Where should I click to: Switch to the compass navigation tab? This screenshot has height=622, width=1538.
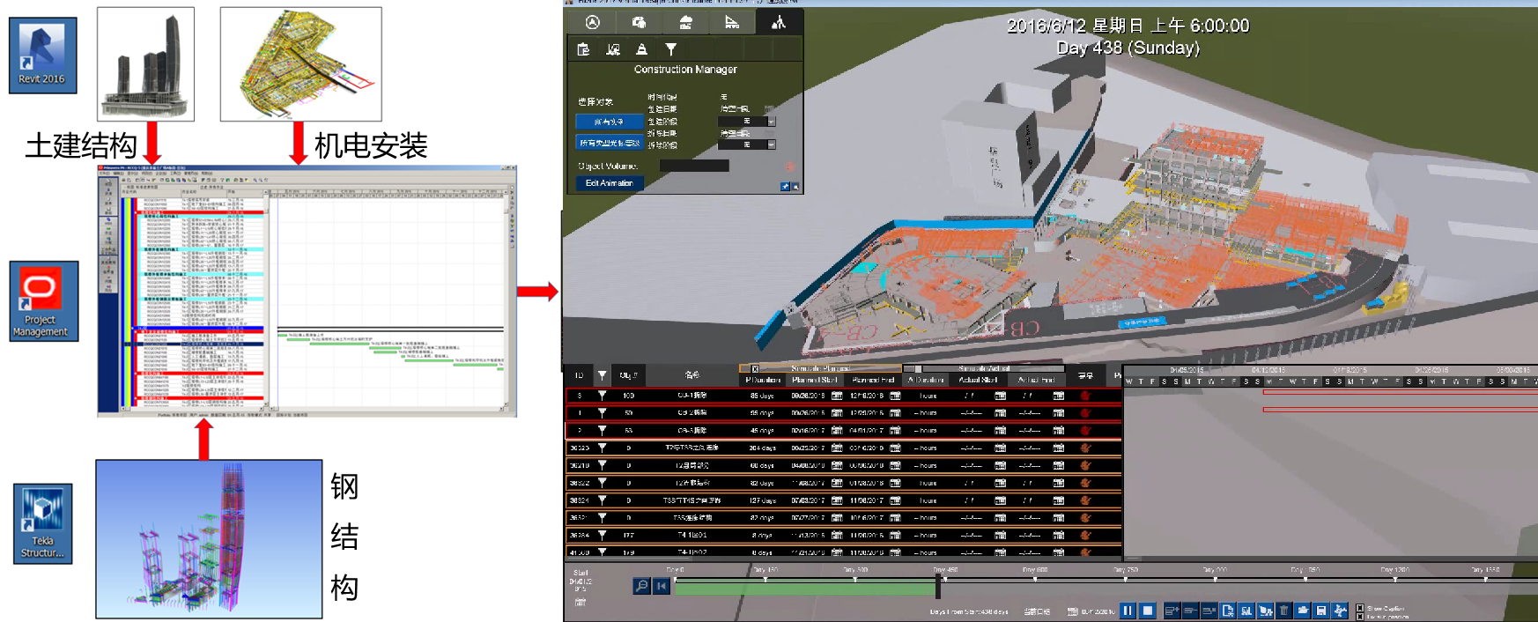[593, 22]
